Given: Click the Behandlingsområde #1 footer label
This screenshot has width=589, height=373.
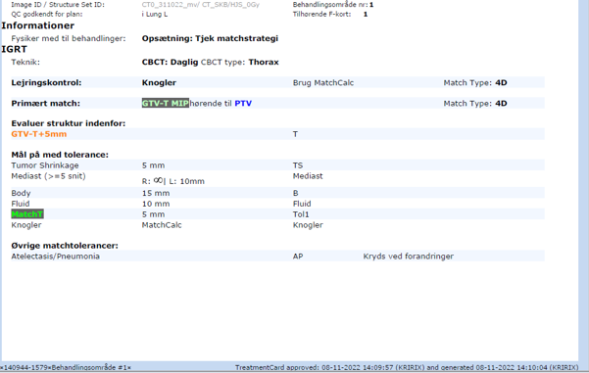Looking at the screenshot, I should [91, 367].
